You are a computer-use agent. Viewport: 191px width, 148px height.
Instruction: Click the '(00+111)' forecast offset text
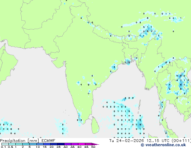(181, 141)
